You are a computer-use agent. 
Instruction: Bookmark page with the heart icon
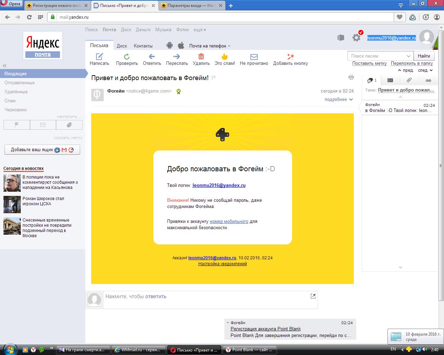click(400, 17)
